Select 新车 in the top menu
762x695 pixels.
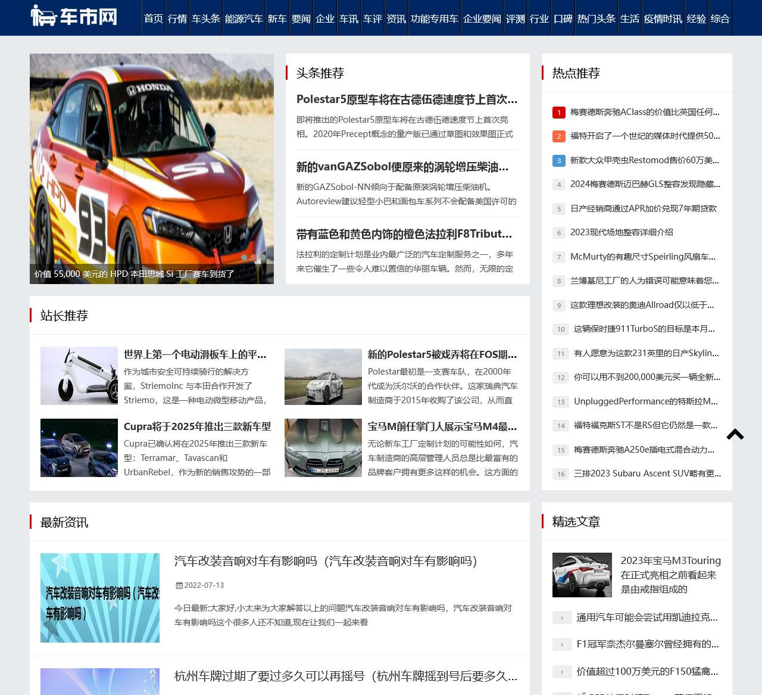coord(277,18)
